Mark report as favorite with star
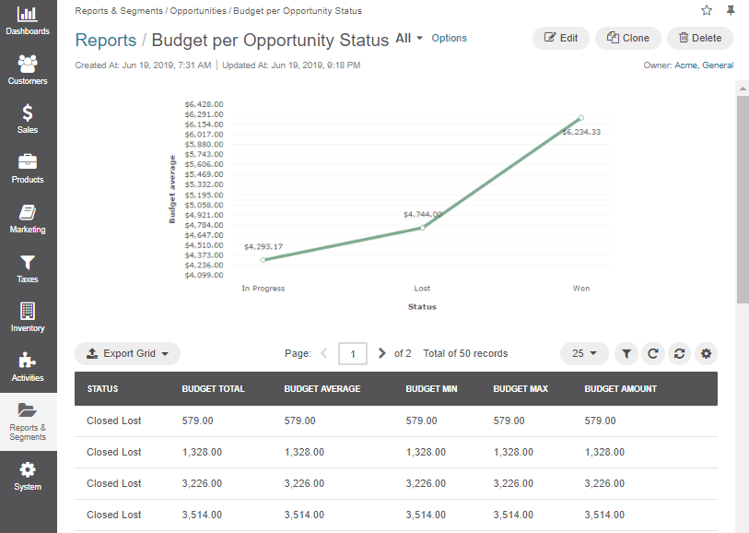The image size is (749, 533). (707, 10)
